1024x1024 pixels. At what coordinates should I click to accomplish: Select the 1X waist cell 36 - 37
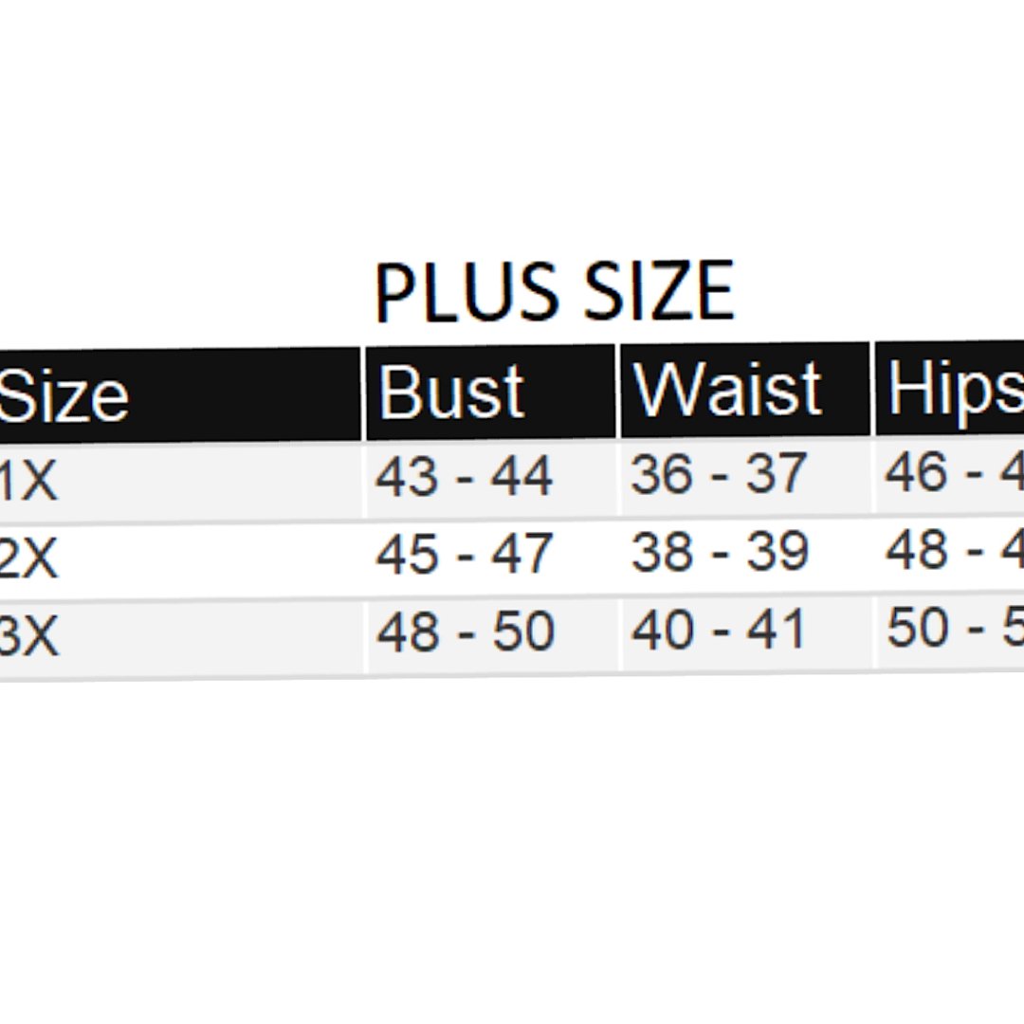tap(719, 474)
